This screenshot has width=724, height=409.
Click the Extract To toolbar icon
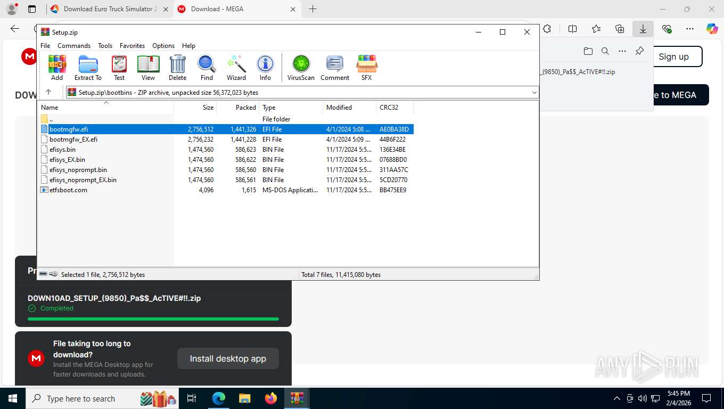pos(88,68)
